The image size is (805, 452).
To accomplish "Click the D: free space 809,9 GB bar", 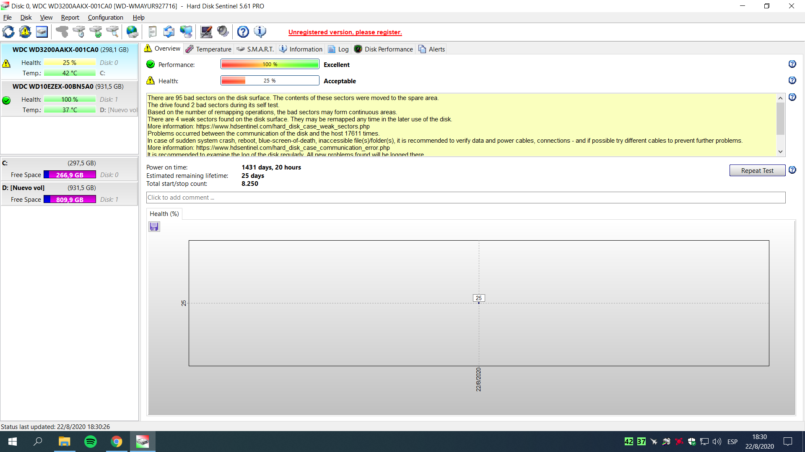I will [x=70, y=200].
